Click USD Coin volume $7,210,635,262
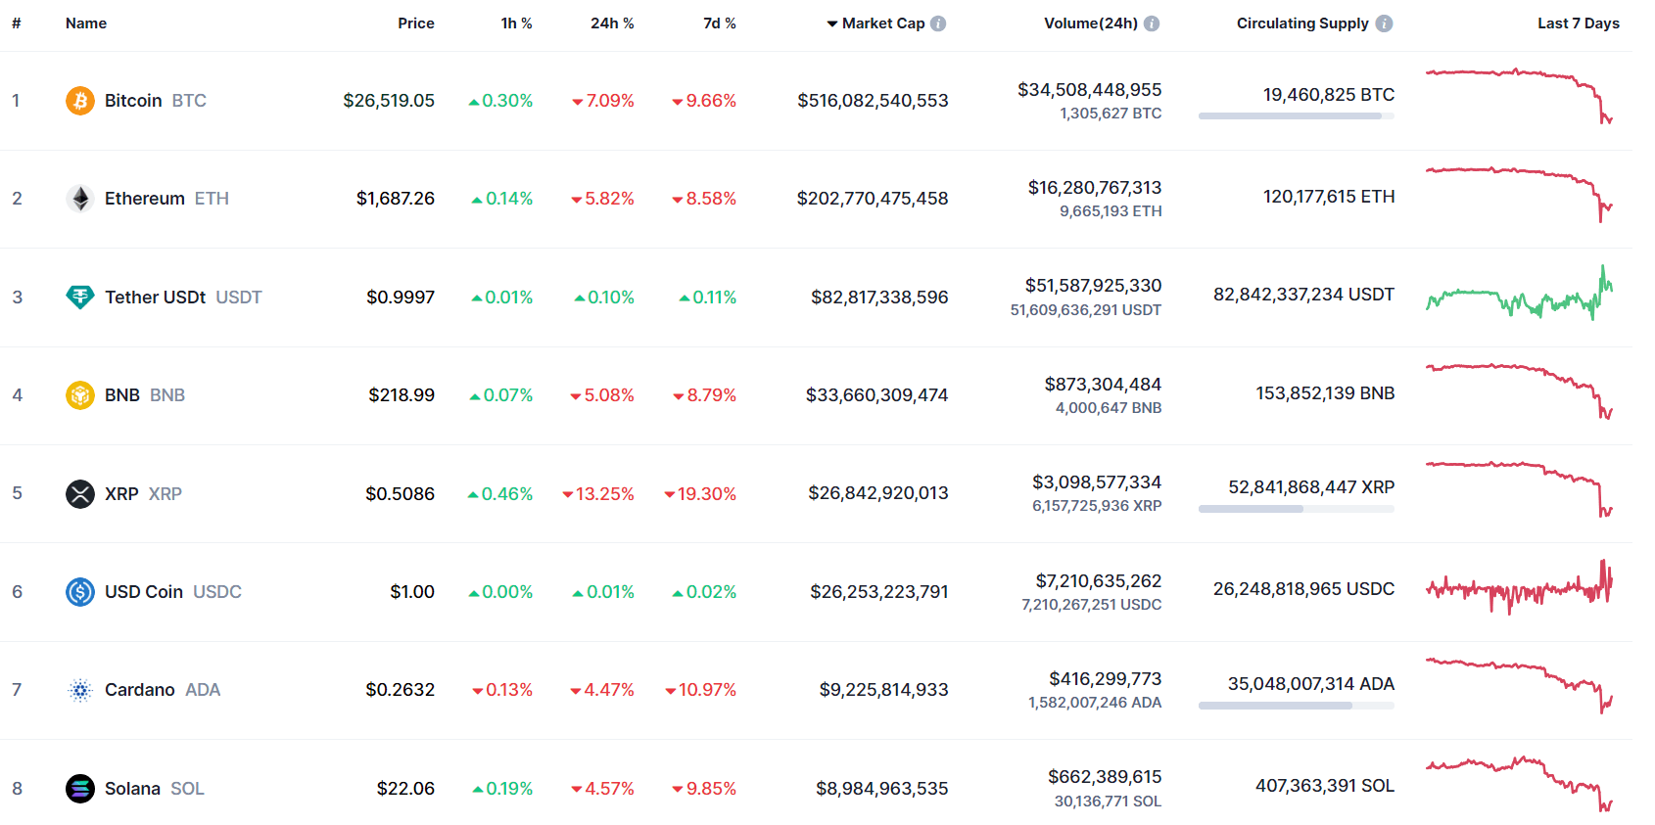Image resolution: width=1655 pixels, height=825 pixels. [1099, 581]
